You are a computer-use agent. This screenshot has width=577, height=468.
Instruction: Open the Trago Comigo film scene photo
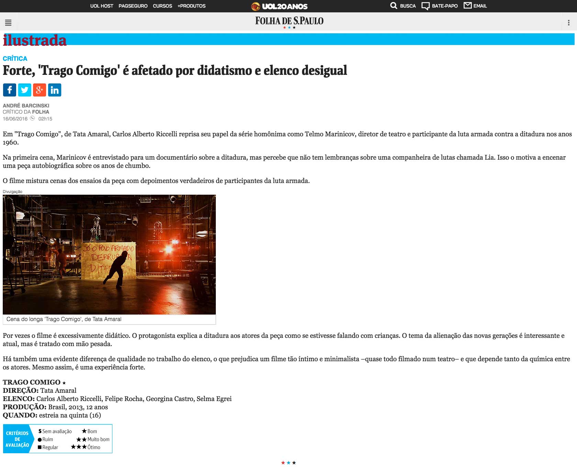(x=109, y=254)
